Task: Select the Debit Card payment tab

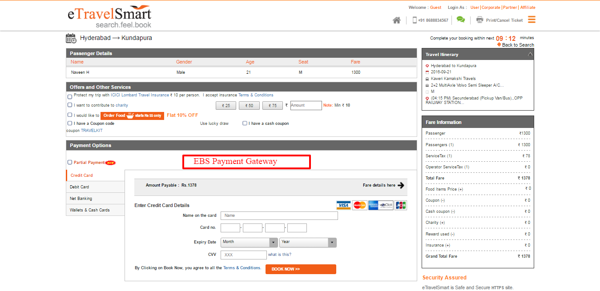Action: (95, 187)
